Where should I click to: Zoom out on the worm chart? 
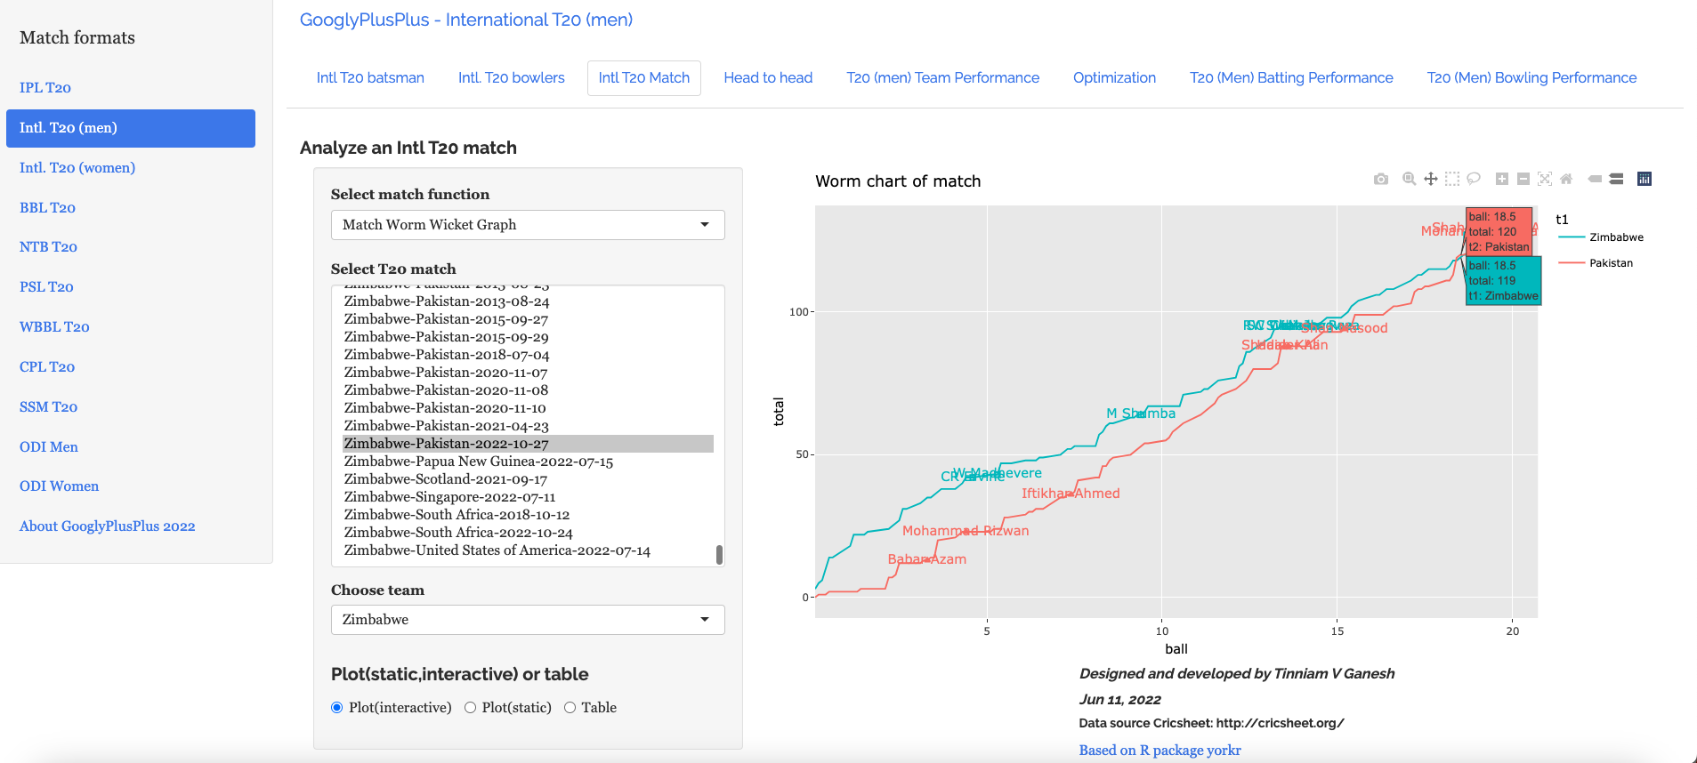point(1523,179)
